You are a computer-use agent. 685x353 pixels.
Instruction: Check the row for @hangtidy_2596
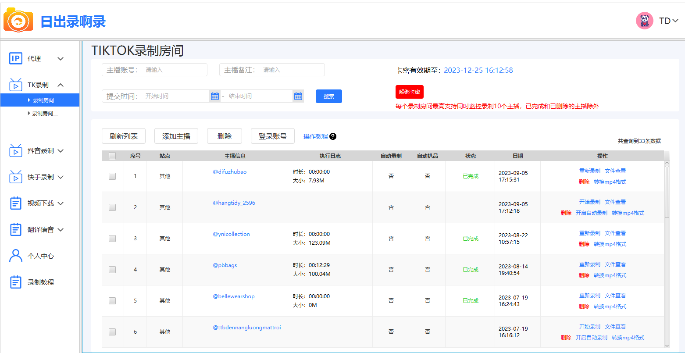112,207
